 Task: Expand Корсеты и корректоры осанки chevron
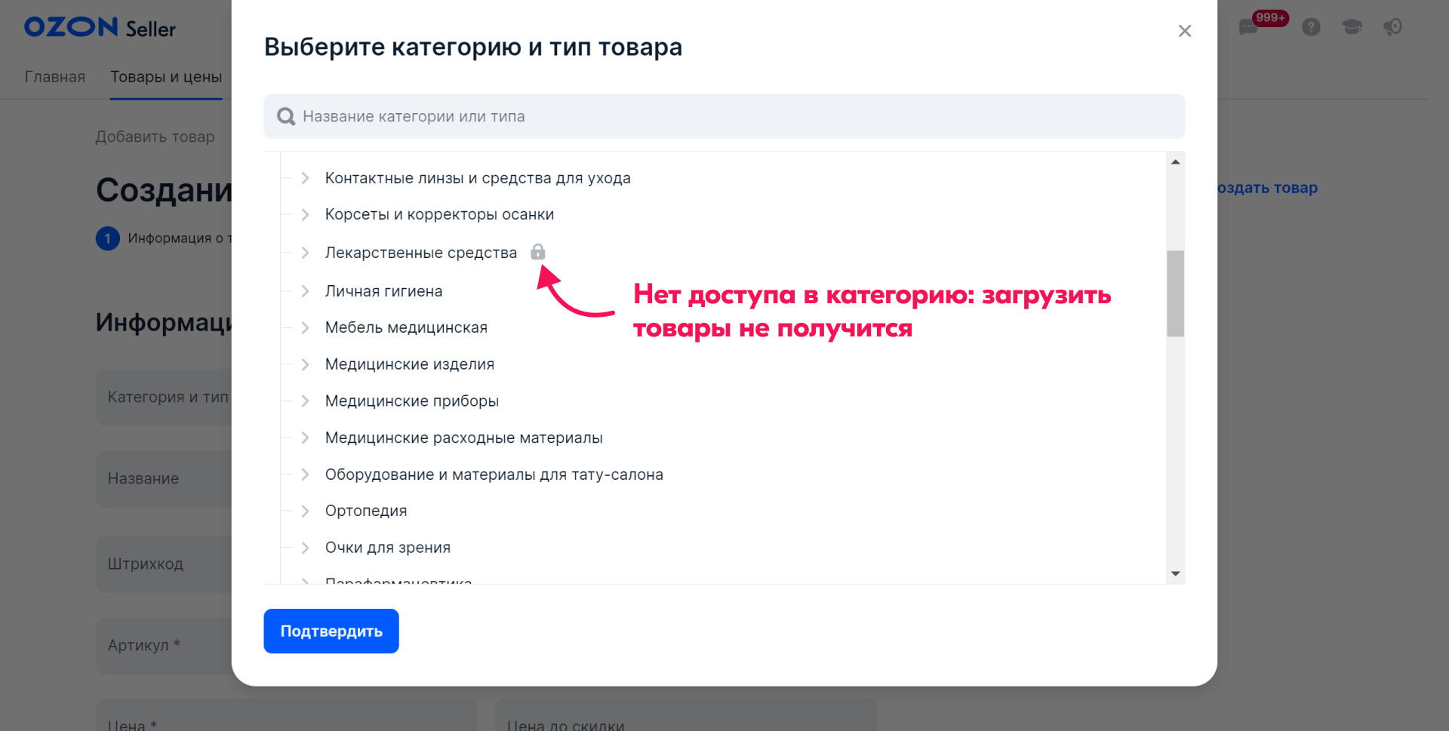tap(305, 214)
